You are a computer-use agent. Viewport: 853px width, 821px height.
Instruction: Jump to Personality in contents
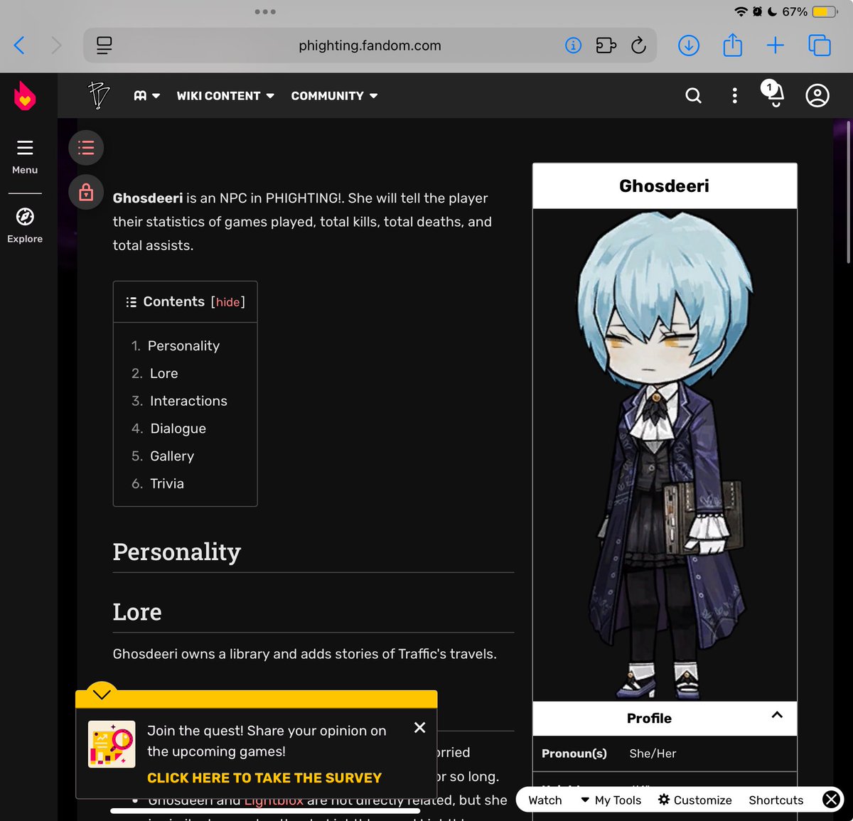tap(183, 346)
